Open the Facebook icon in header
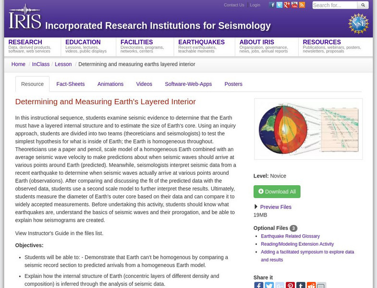Viewport: 377px width, 288px height. coord(272,5)
